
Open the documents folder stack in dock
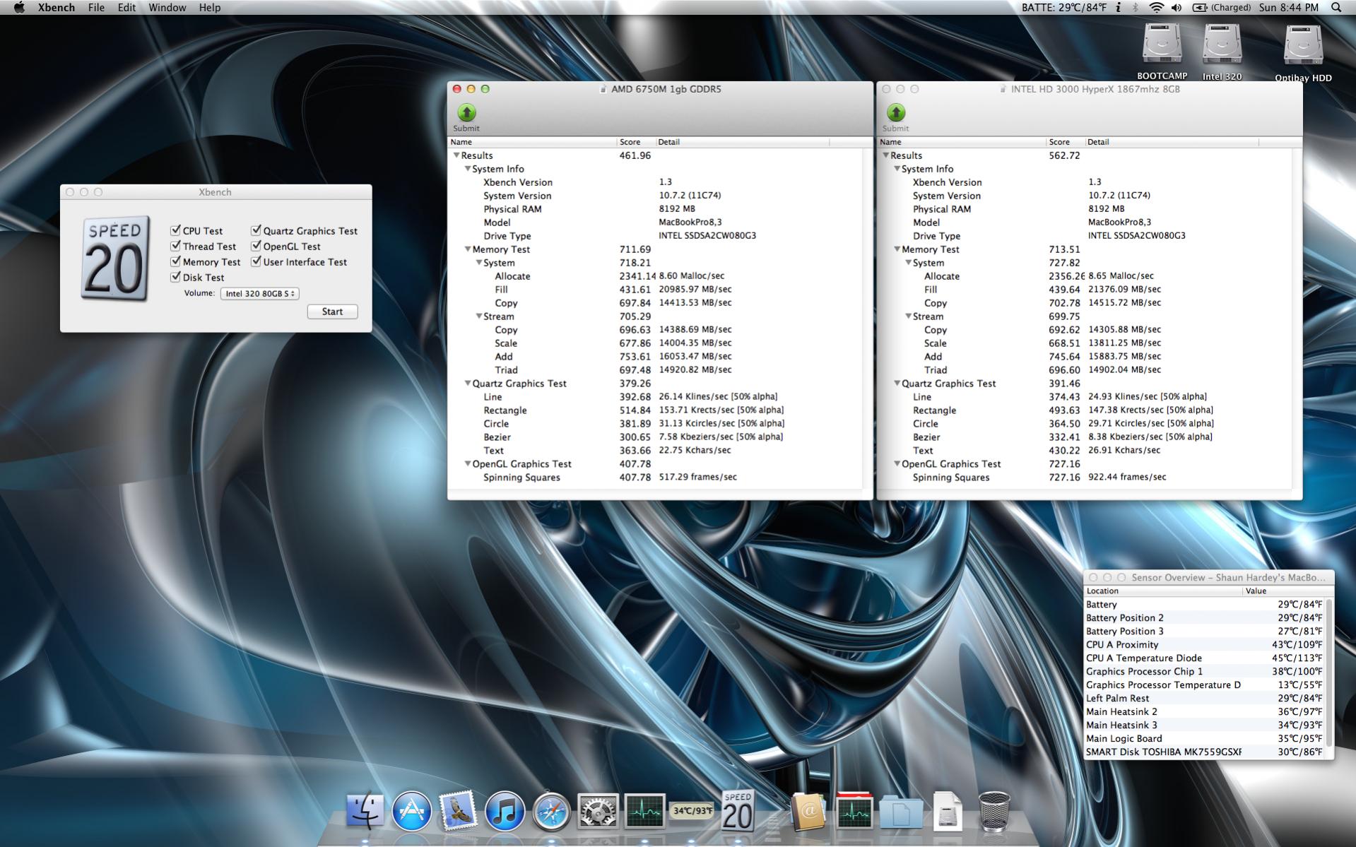(x=901, y=812)
